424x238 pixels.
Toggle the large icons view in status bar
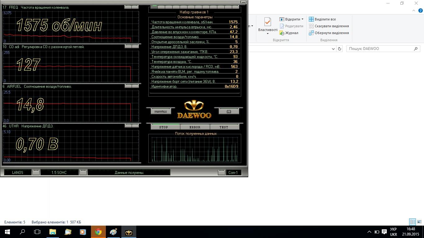point(419,222)
